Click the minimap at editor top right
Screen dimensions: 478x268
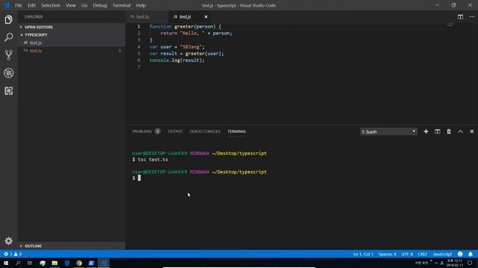pos(450,25)
